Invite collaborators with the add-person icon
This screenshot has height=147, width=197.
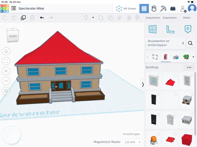coord(183,9)
